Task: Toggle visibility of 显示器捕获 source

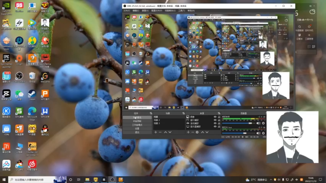Action: [215, 126]
